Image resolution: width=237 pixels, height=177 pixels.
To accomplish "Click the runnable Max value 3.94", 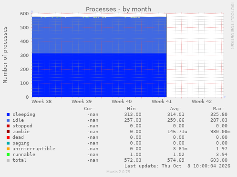I will (x=222, y=155).
